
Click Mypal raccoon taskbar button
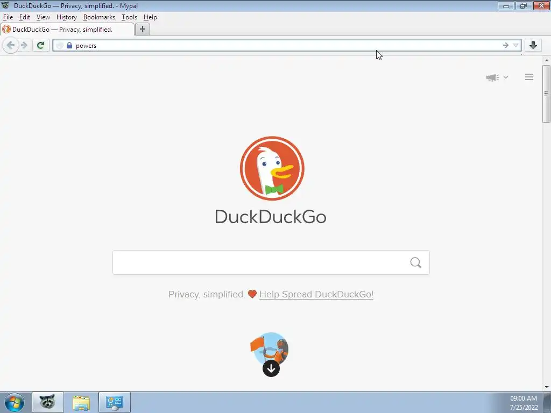(48, 402)
